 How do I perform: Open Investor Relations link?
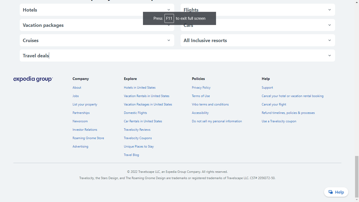pyautogui.click(x=85, y=130)
